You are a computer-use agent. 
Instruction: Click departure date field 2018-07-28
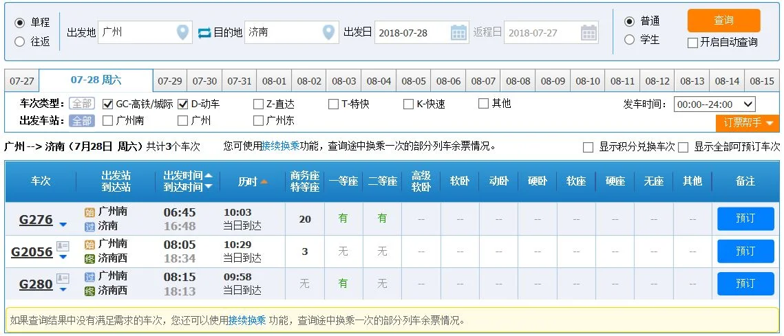click(421, 33)
